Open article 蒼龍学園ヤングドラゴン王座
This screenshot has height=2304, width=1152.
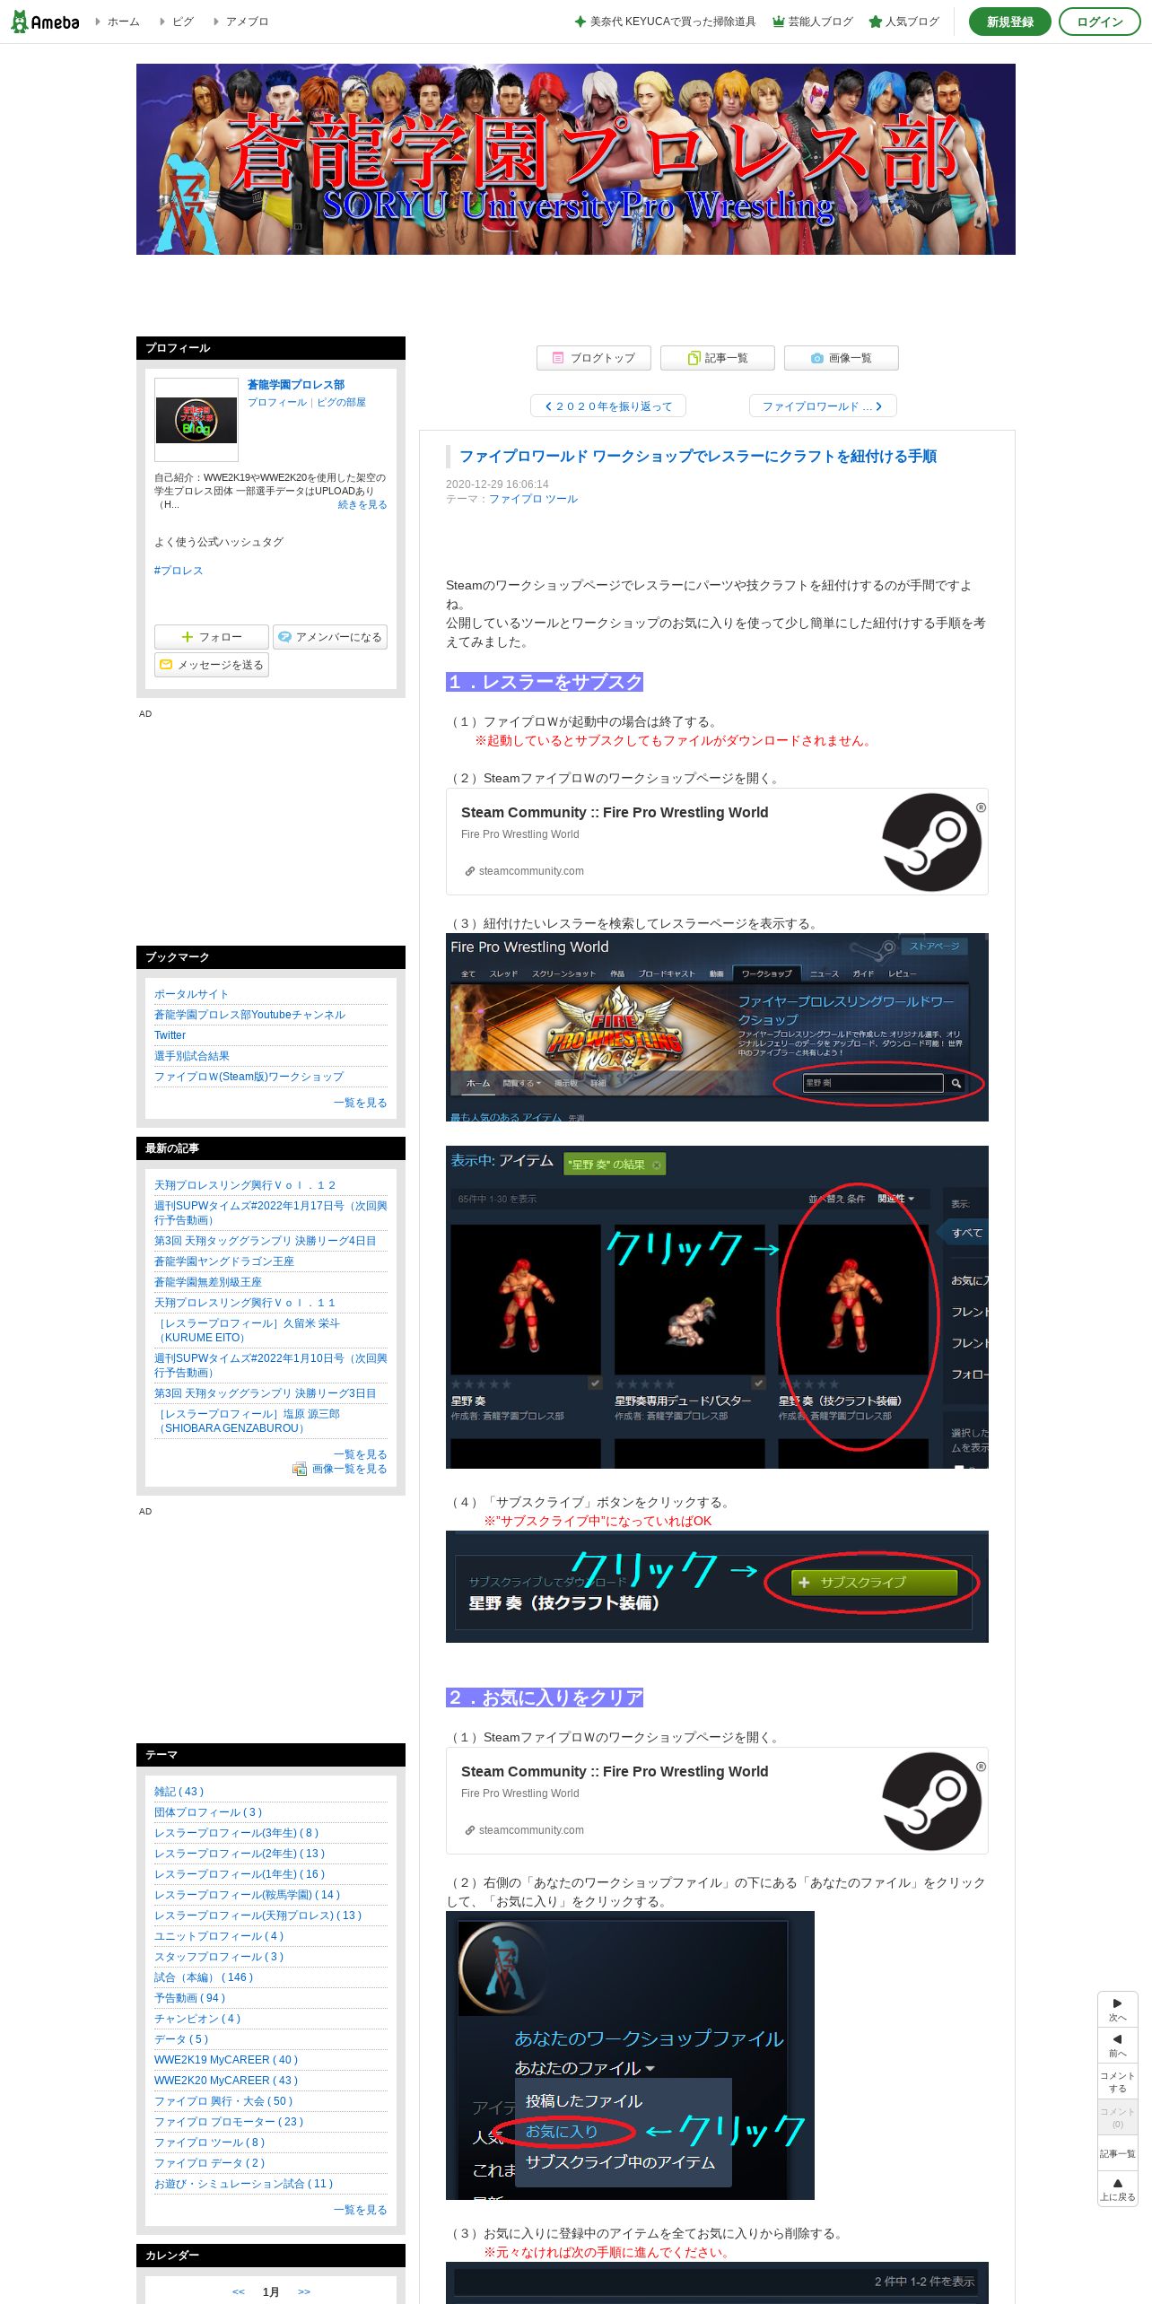(x=224, y=1261)
